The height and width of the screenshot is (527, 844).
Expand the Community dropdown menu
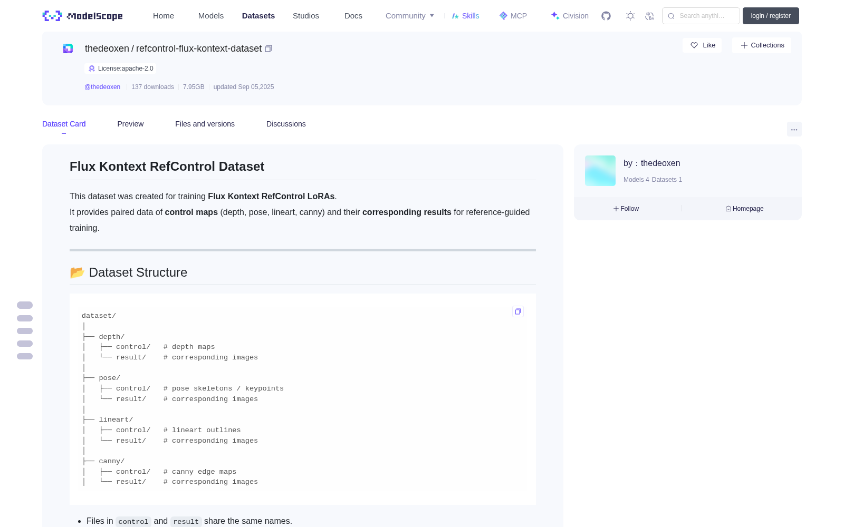(x=410, y=16)
